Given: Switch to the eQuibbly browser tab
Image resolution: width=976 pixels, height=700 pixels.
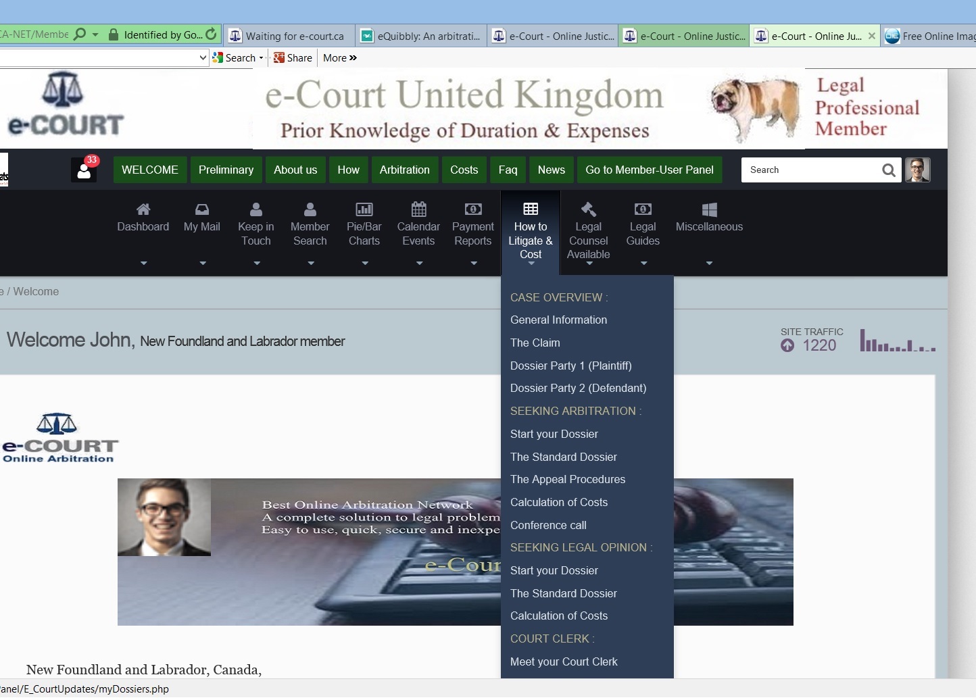Looking at the screenshot, I should pyautogui.click(x=422, y=36).
